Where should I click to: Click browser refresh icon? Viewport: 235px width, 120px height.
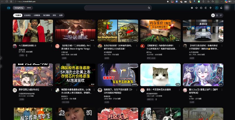point(6,1)
